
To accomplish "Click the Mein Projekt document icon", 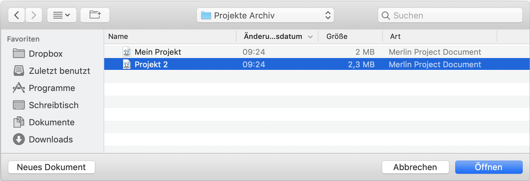I will point(127,52).
